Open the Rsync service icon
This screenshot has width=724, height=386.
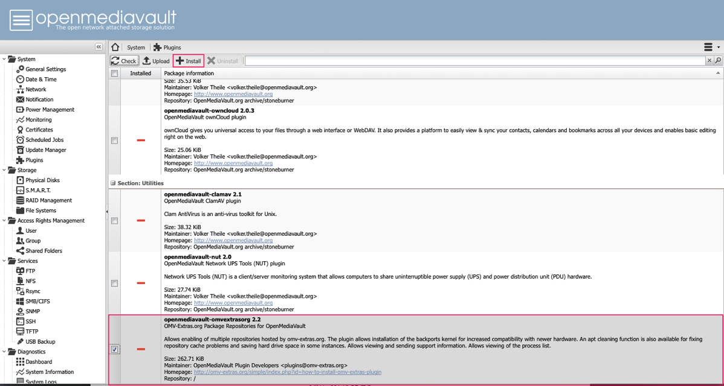[x=20, y=291]
